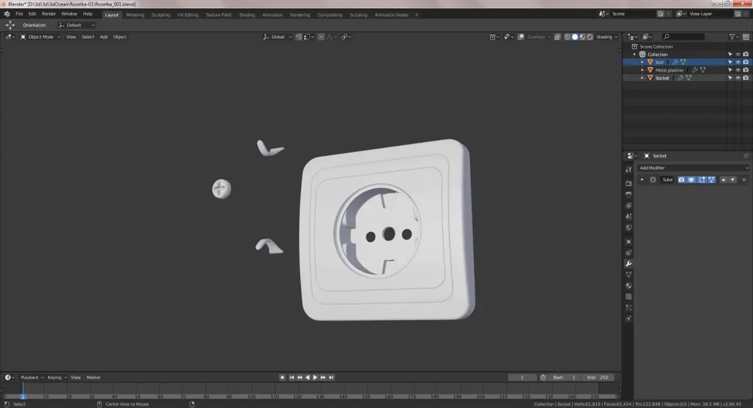The height and width of the screenshot is (408, 753).
Task: Open the Render properties tab
Action: 628,183
